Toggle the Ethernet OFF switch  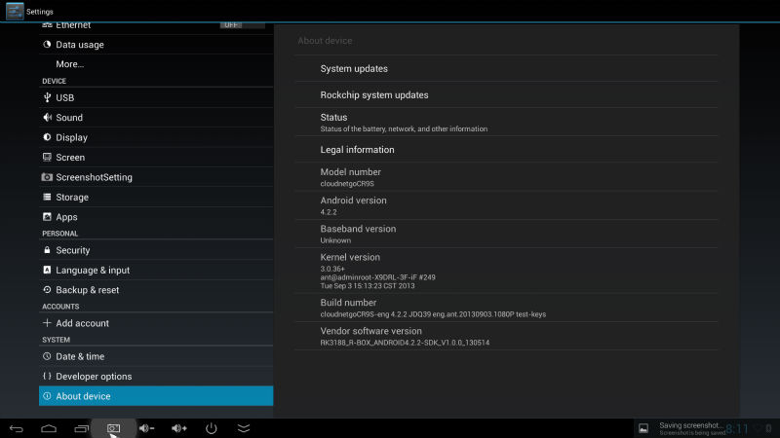point(242,25)
